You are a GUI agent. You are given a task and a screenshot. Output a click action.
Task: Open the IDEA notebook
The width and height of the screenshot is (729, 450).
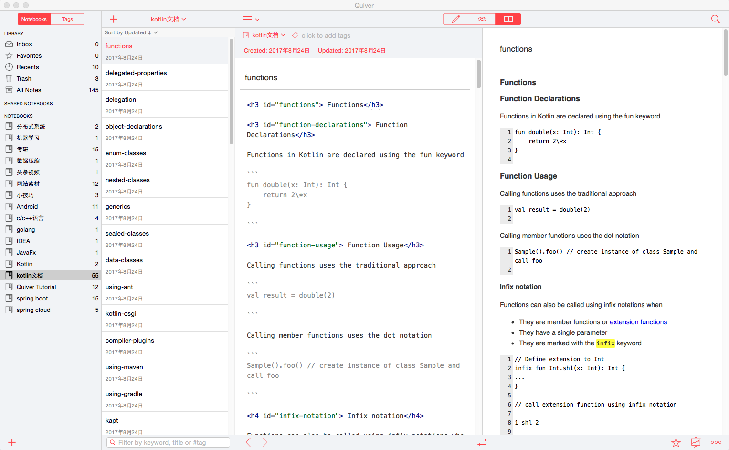pyautogui.click(x=51, y=241)
